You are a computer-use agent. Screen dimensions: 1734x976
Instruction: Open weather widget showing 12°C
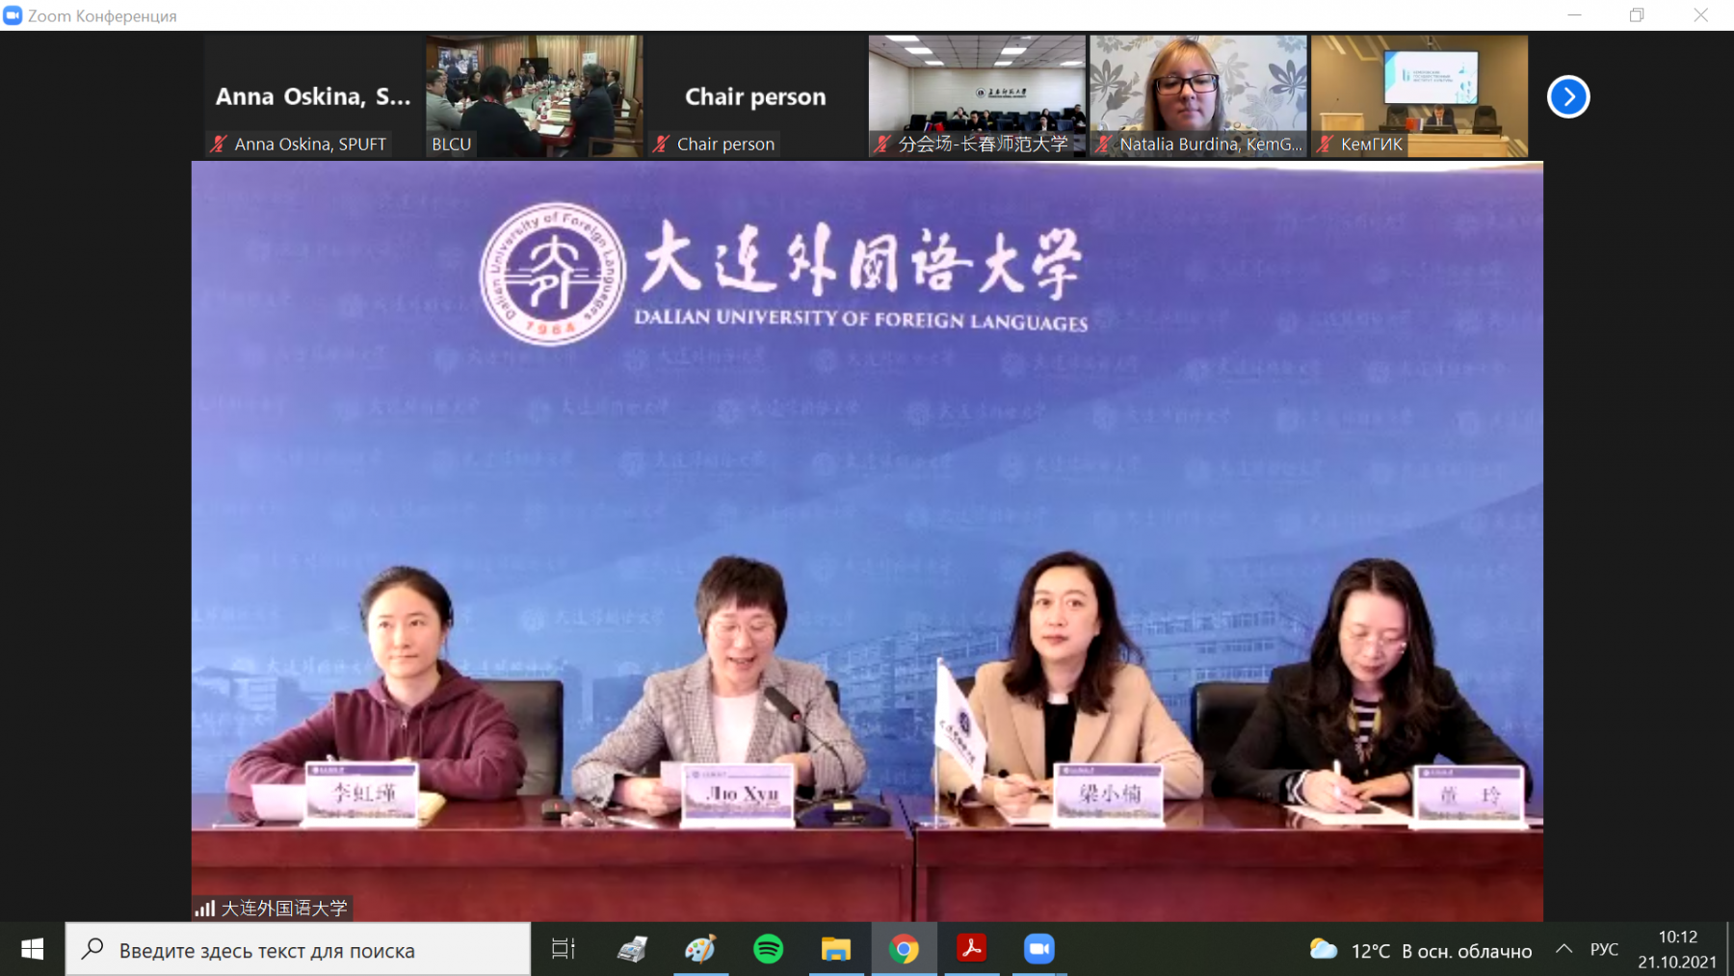(1421, 950)
